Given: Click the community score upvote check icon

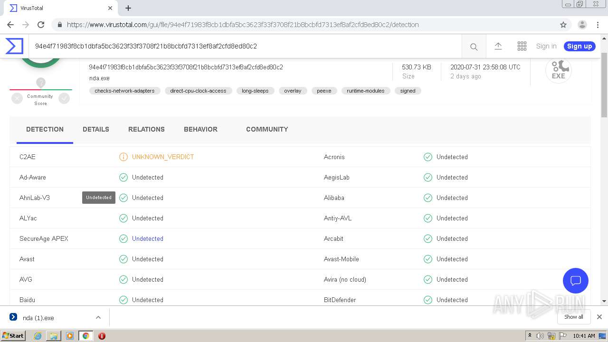Looking at the screenshot, I should (64, 98).
